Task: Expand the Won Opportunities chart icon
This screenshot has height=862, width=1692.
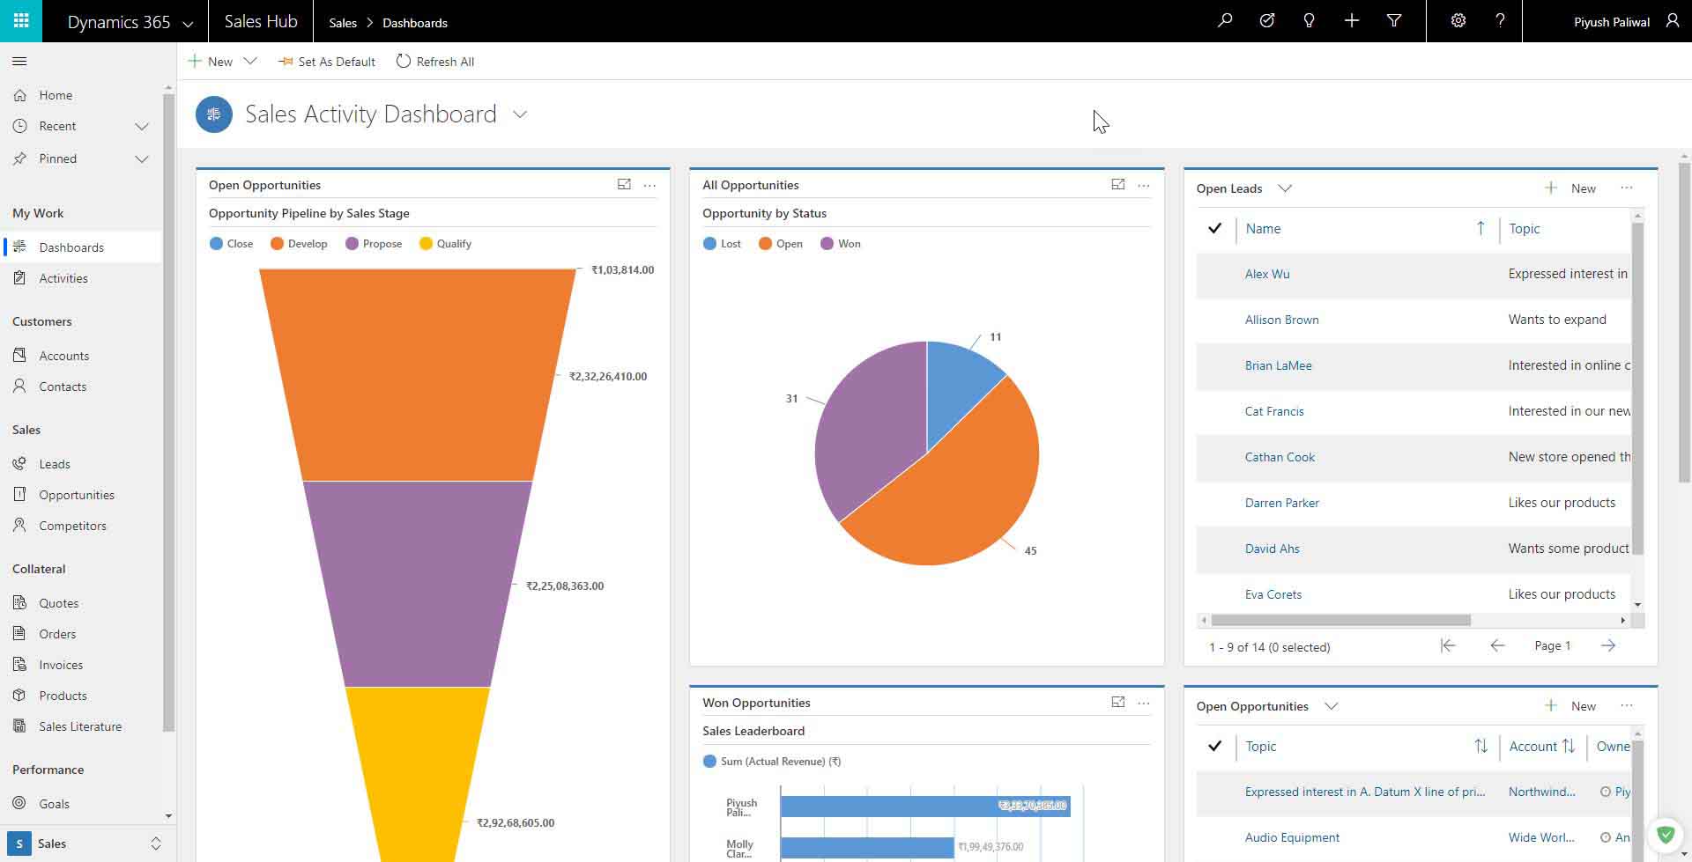Action: 1117,702
